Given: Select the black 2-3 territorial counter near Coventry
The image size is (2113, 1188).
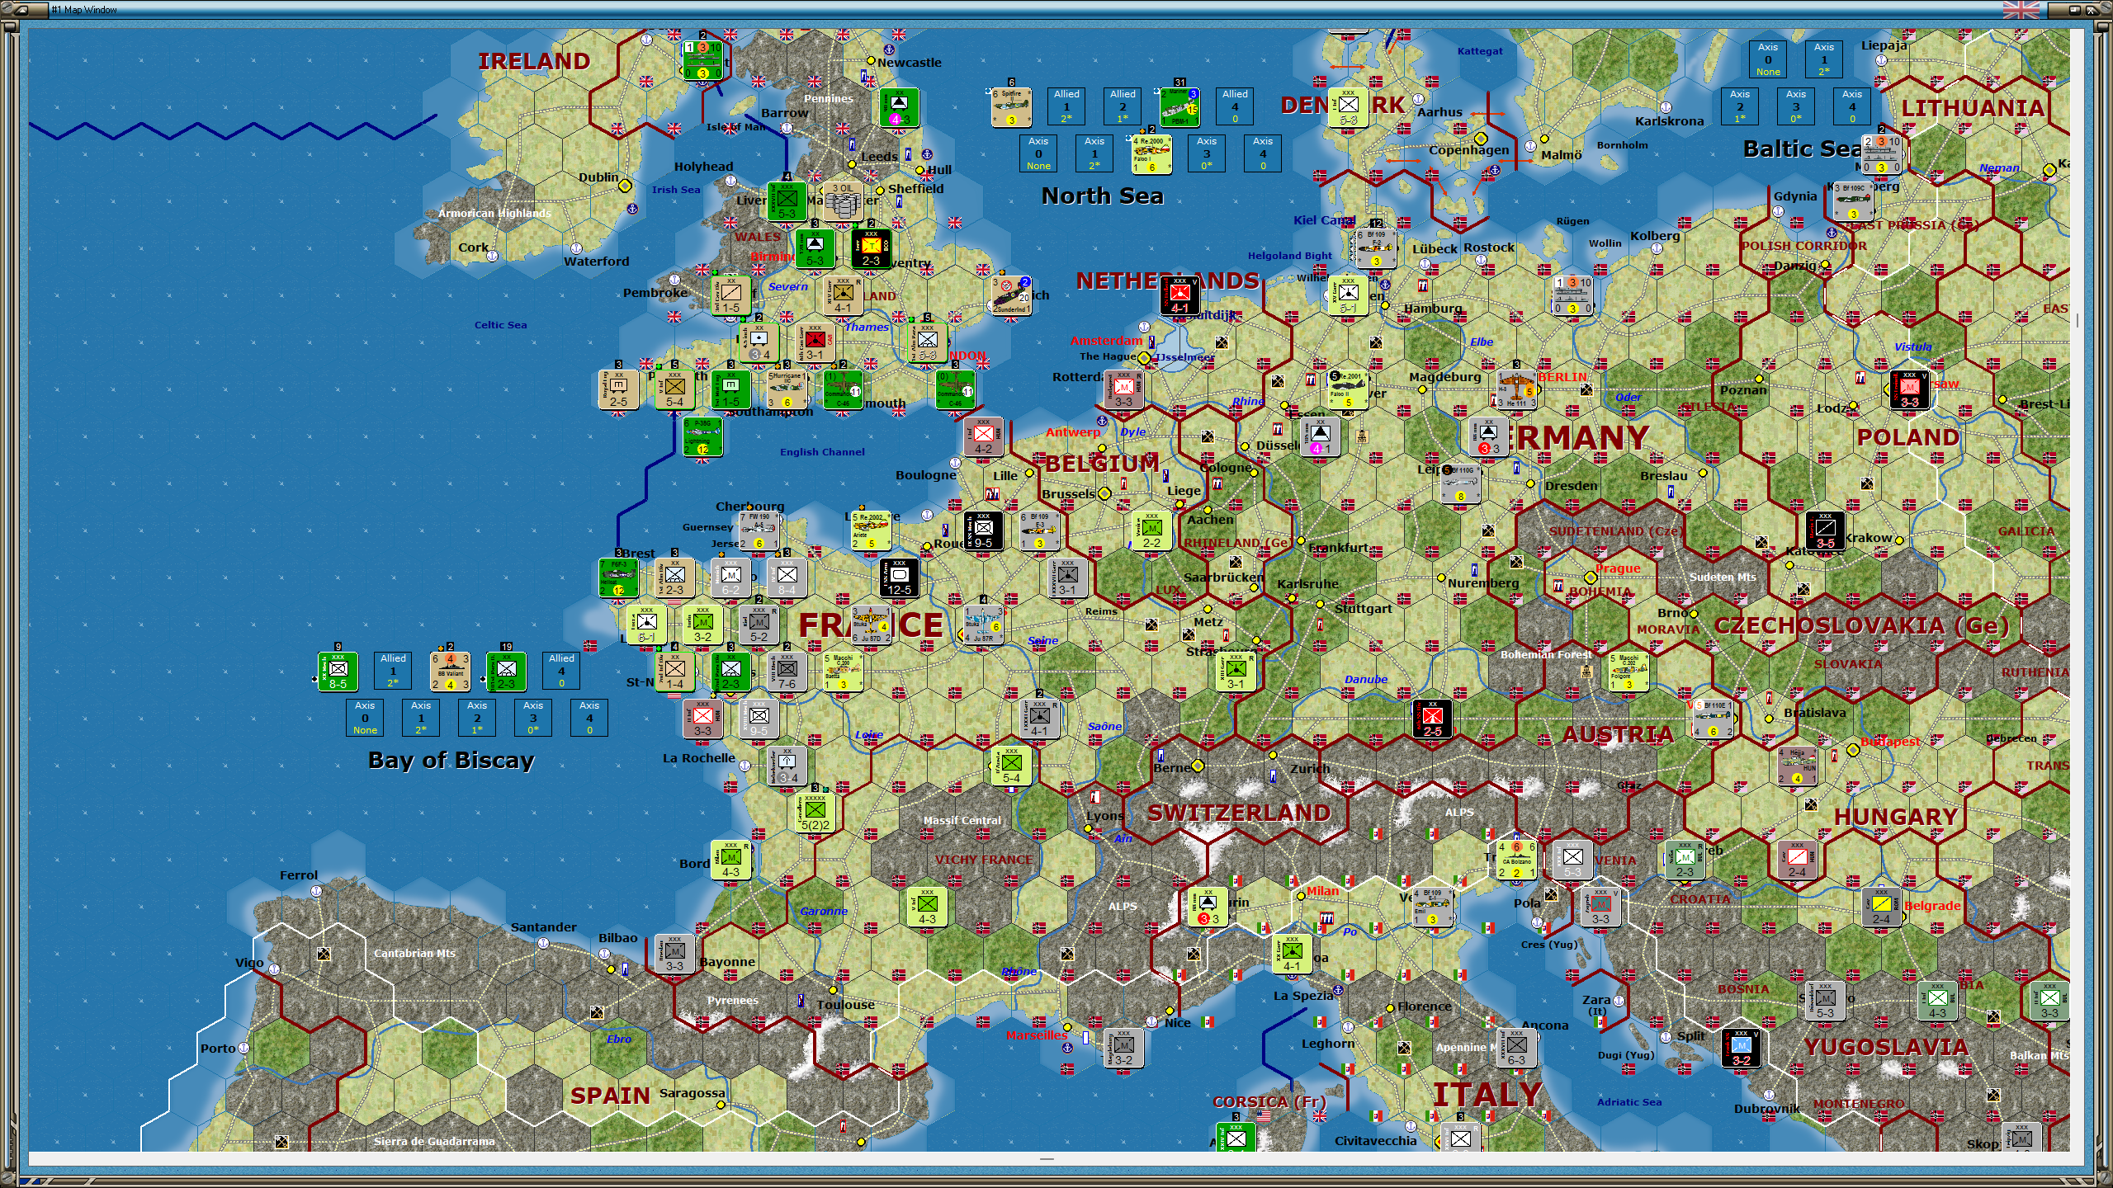Looking at the screenshot, I should 871,248.
